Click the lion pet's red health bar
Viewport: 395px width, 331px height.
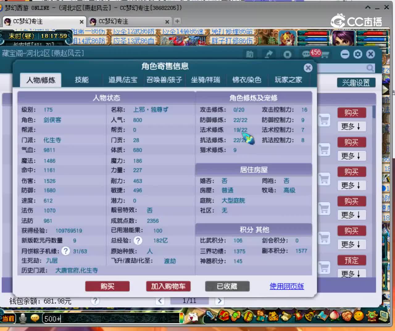(x=313, y=33)
